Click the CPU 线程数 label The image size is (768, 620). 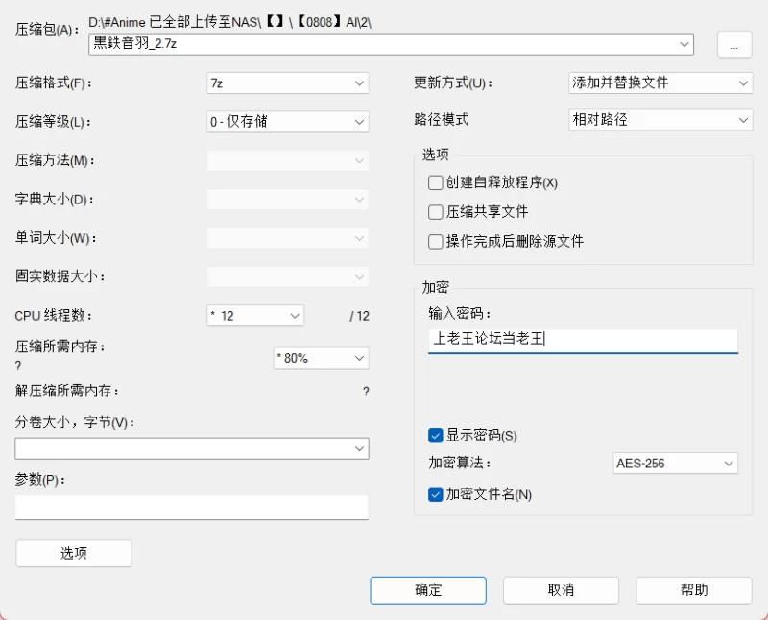click(x=54, y=316)
